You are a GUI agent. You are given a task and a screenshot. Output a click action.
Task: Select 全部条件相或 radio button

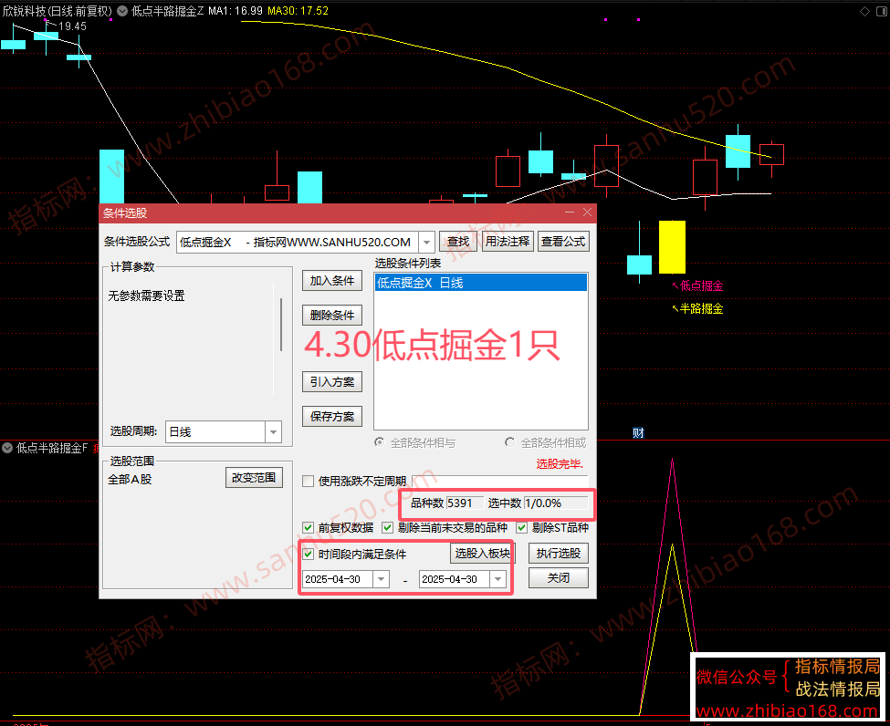coord(509,442)
